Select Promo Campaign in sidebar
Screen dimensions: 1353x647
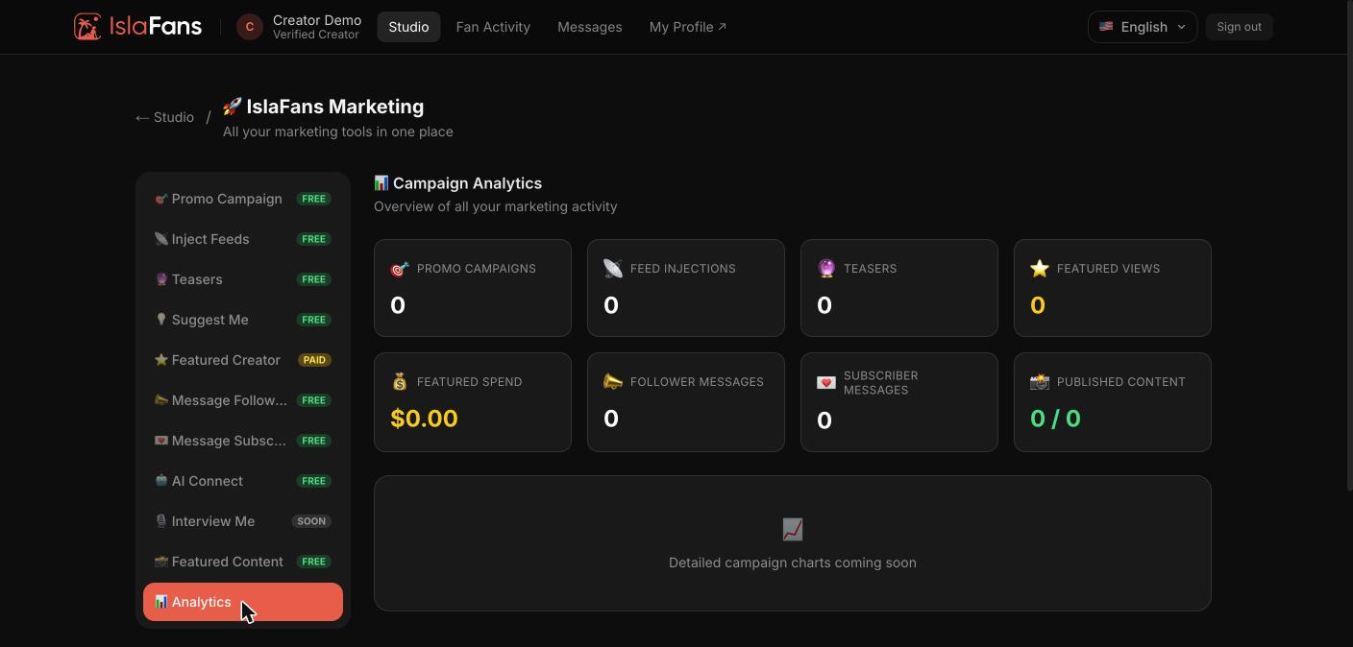tap(243, 199)
